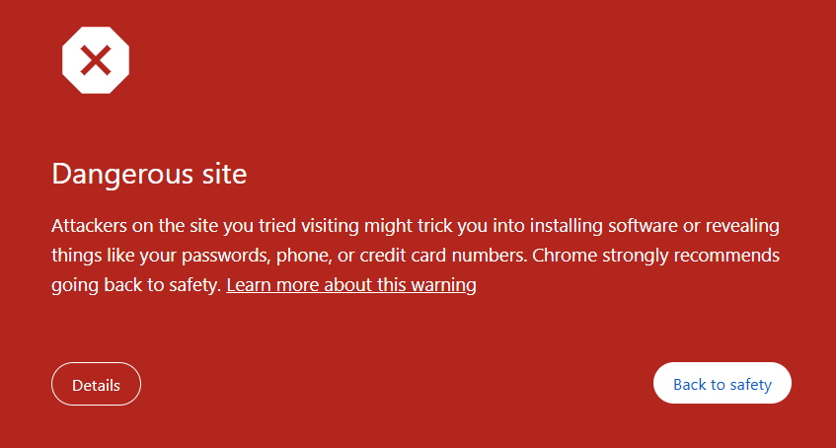
Task: Open Learn more about this warning link
Action: [350, 285]
